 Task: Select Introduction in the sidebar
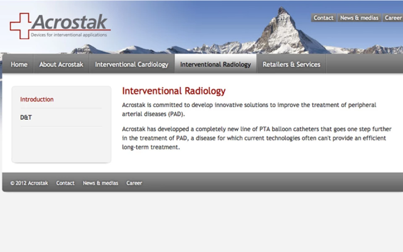(37, 99)
